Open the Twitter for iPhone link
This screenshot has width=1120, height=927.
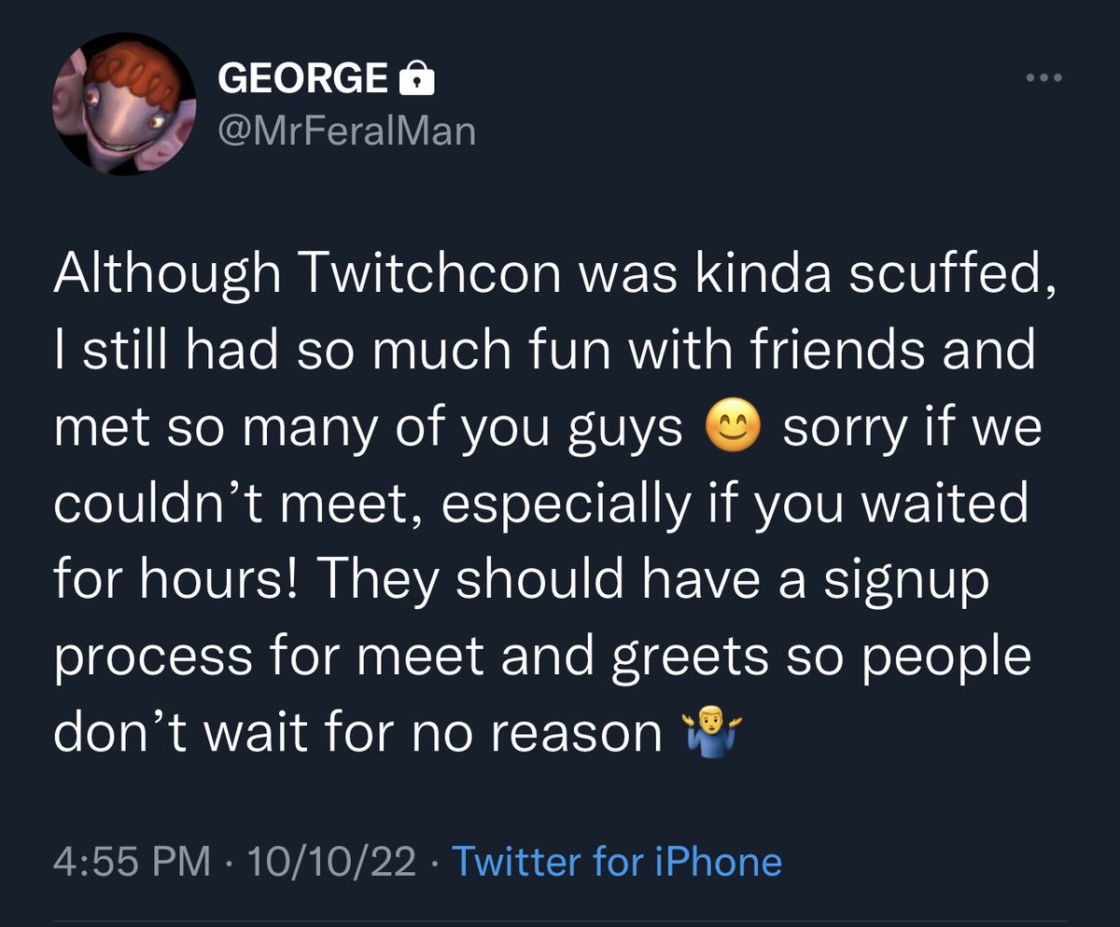(x=616, y=862)
